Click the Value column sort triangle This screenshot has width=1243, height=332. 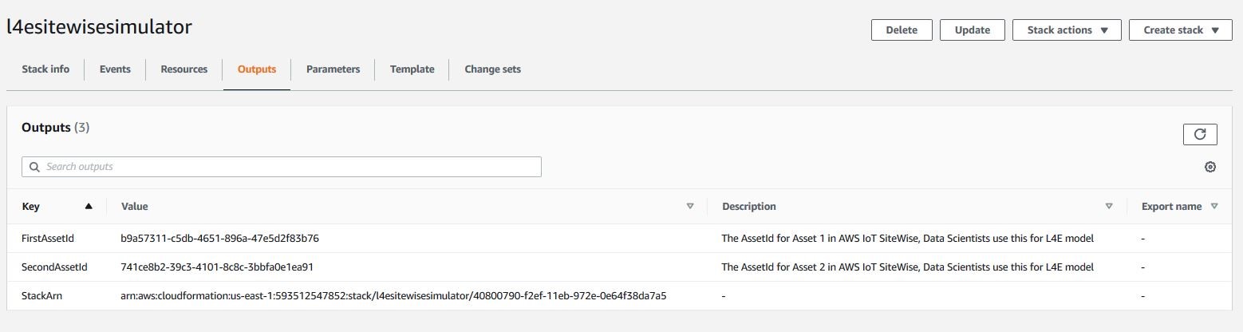coord(690,206)
